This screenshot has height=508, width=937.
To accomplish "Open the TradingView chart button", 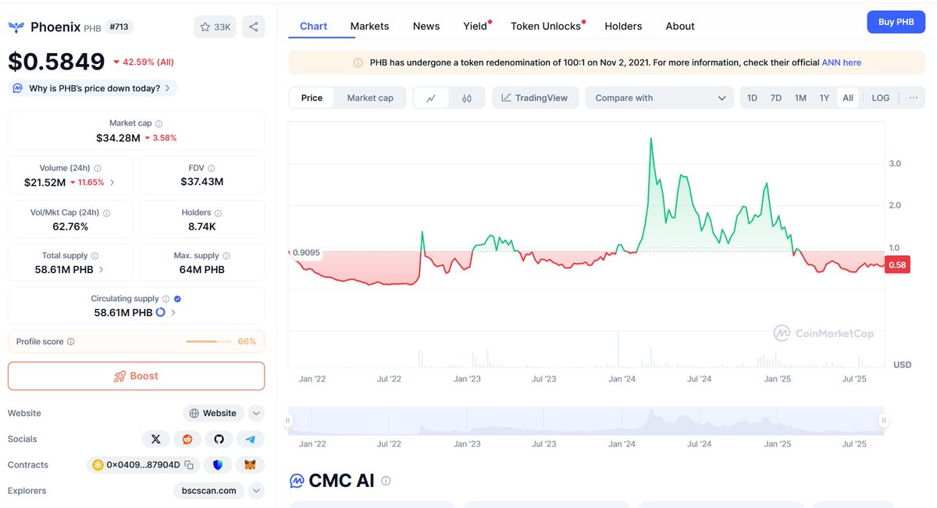I will (x=536, y=98).
